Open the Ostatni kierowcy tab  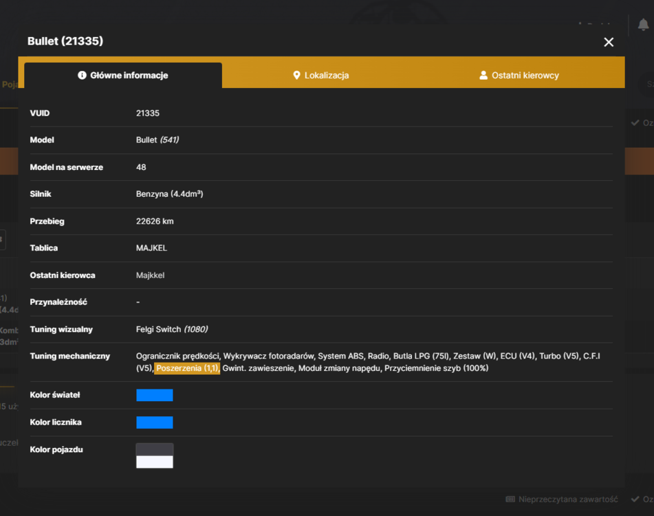[x=519, y=75]
